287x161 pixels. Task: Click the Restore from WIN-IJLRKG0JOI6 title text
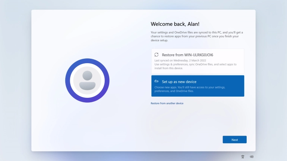pyautogui.click(x=187, y=55)
